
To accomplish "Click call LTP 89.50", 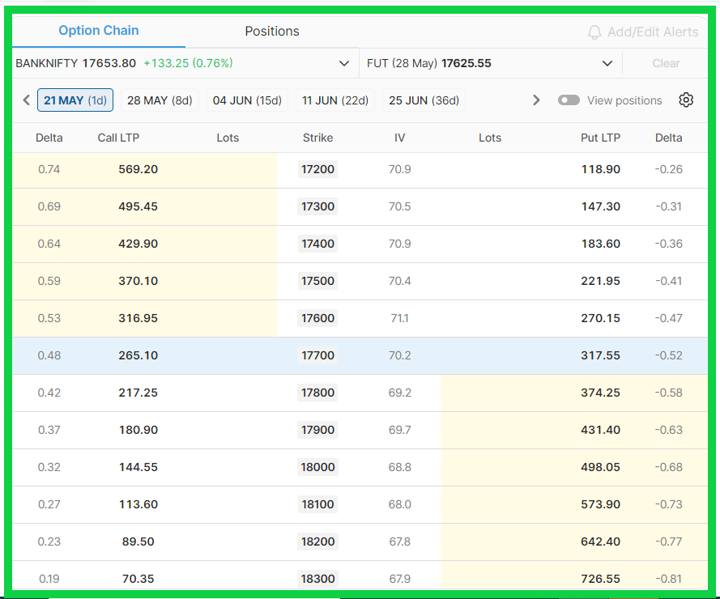I will click(x=138, y=542).
